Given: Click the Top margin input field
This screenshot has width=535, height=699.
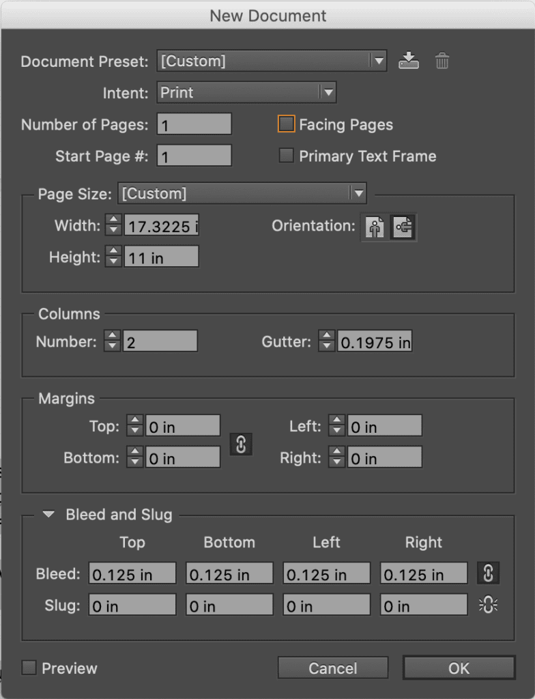Looking at the screenshot, I should (x=183, y=425).
